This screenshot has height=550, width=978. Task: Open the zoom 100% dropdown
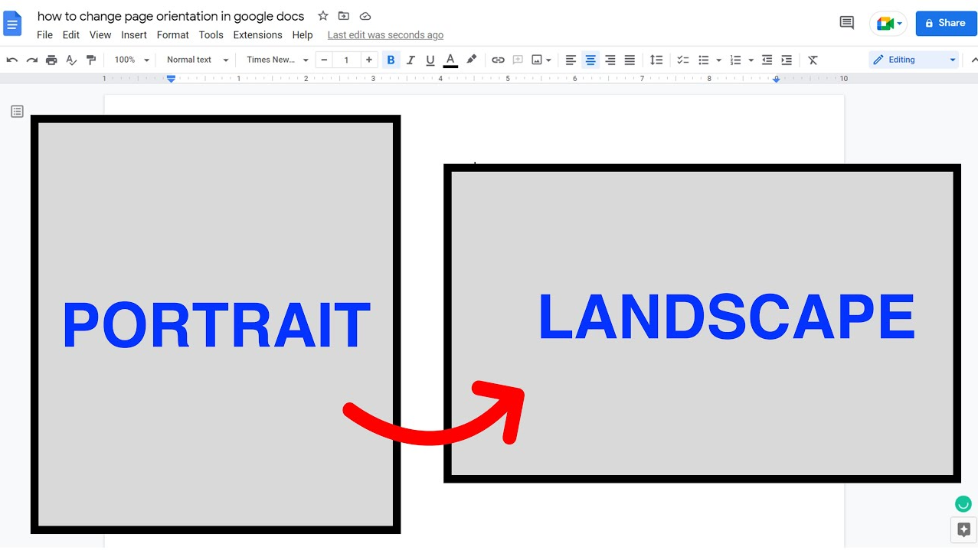(x=132, y=60)
